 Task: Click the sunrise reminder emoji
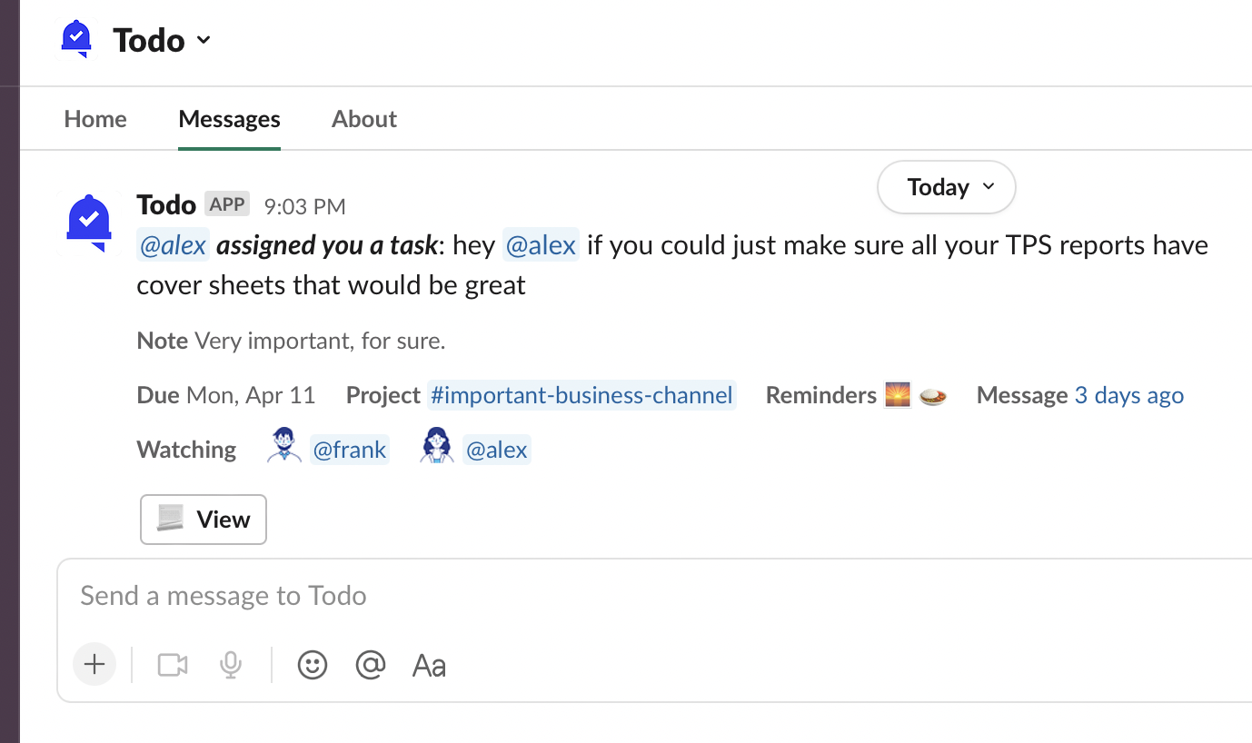pyautogui.click(x=898, y=395)
